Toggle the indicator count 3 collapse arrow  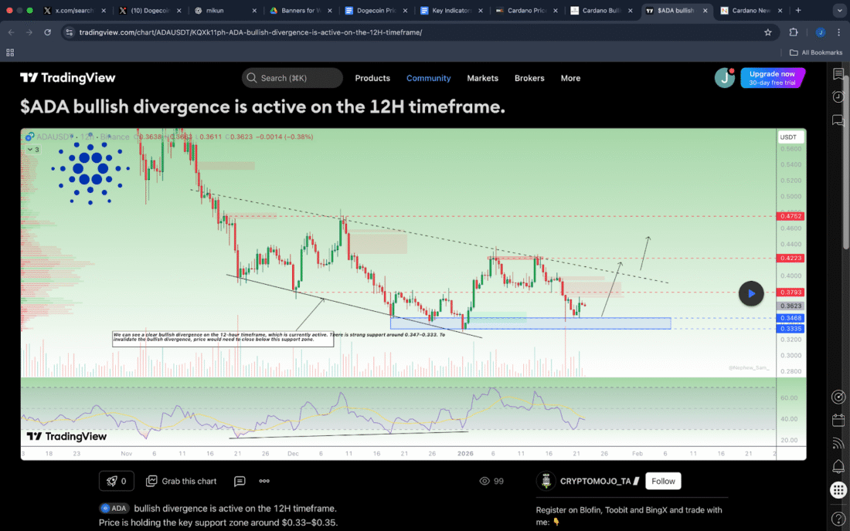tap(30, 150)
